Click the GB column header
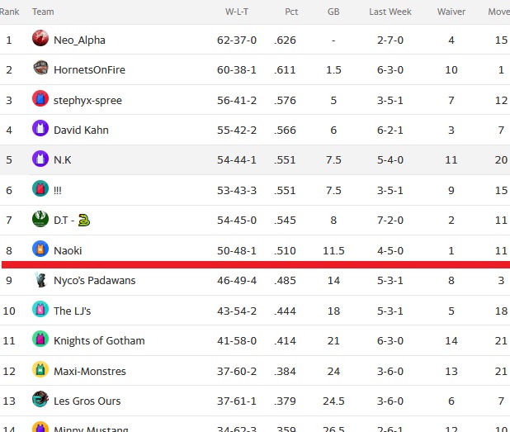Image resolution: width=510 pixels, height=432 pixels. [333, 12]
